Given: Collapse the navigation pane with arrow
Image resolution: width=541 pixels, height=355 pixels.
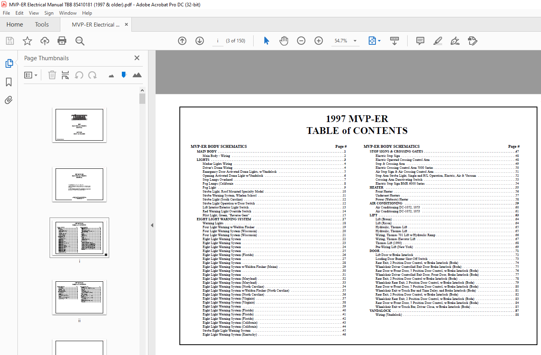Looking at the screenshot, I should coord(152,225).
